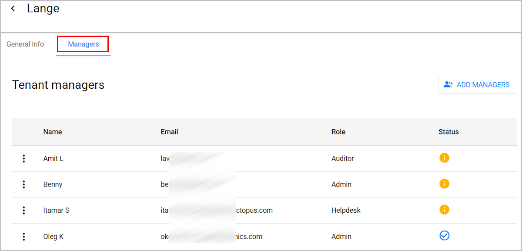
Task: Click the Auditor role cell
Action: pyautogui.click(x=343, y=158)
